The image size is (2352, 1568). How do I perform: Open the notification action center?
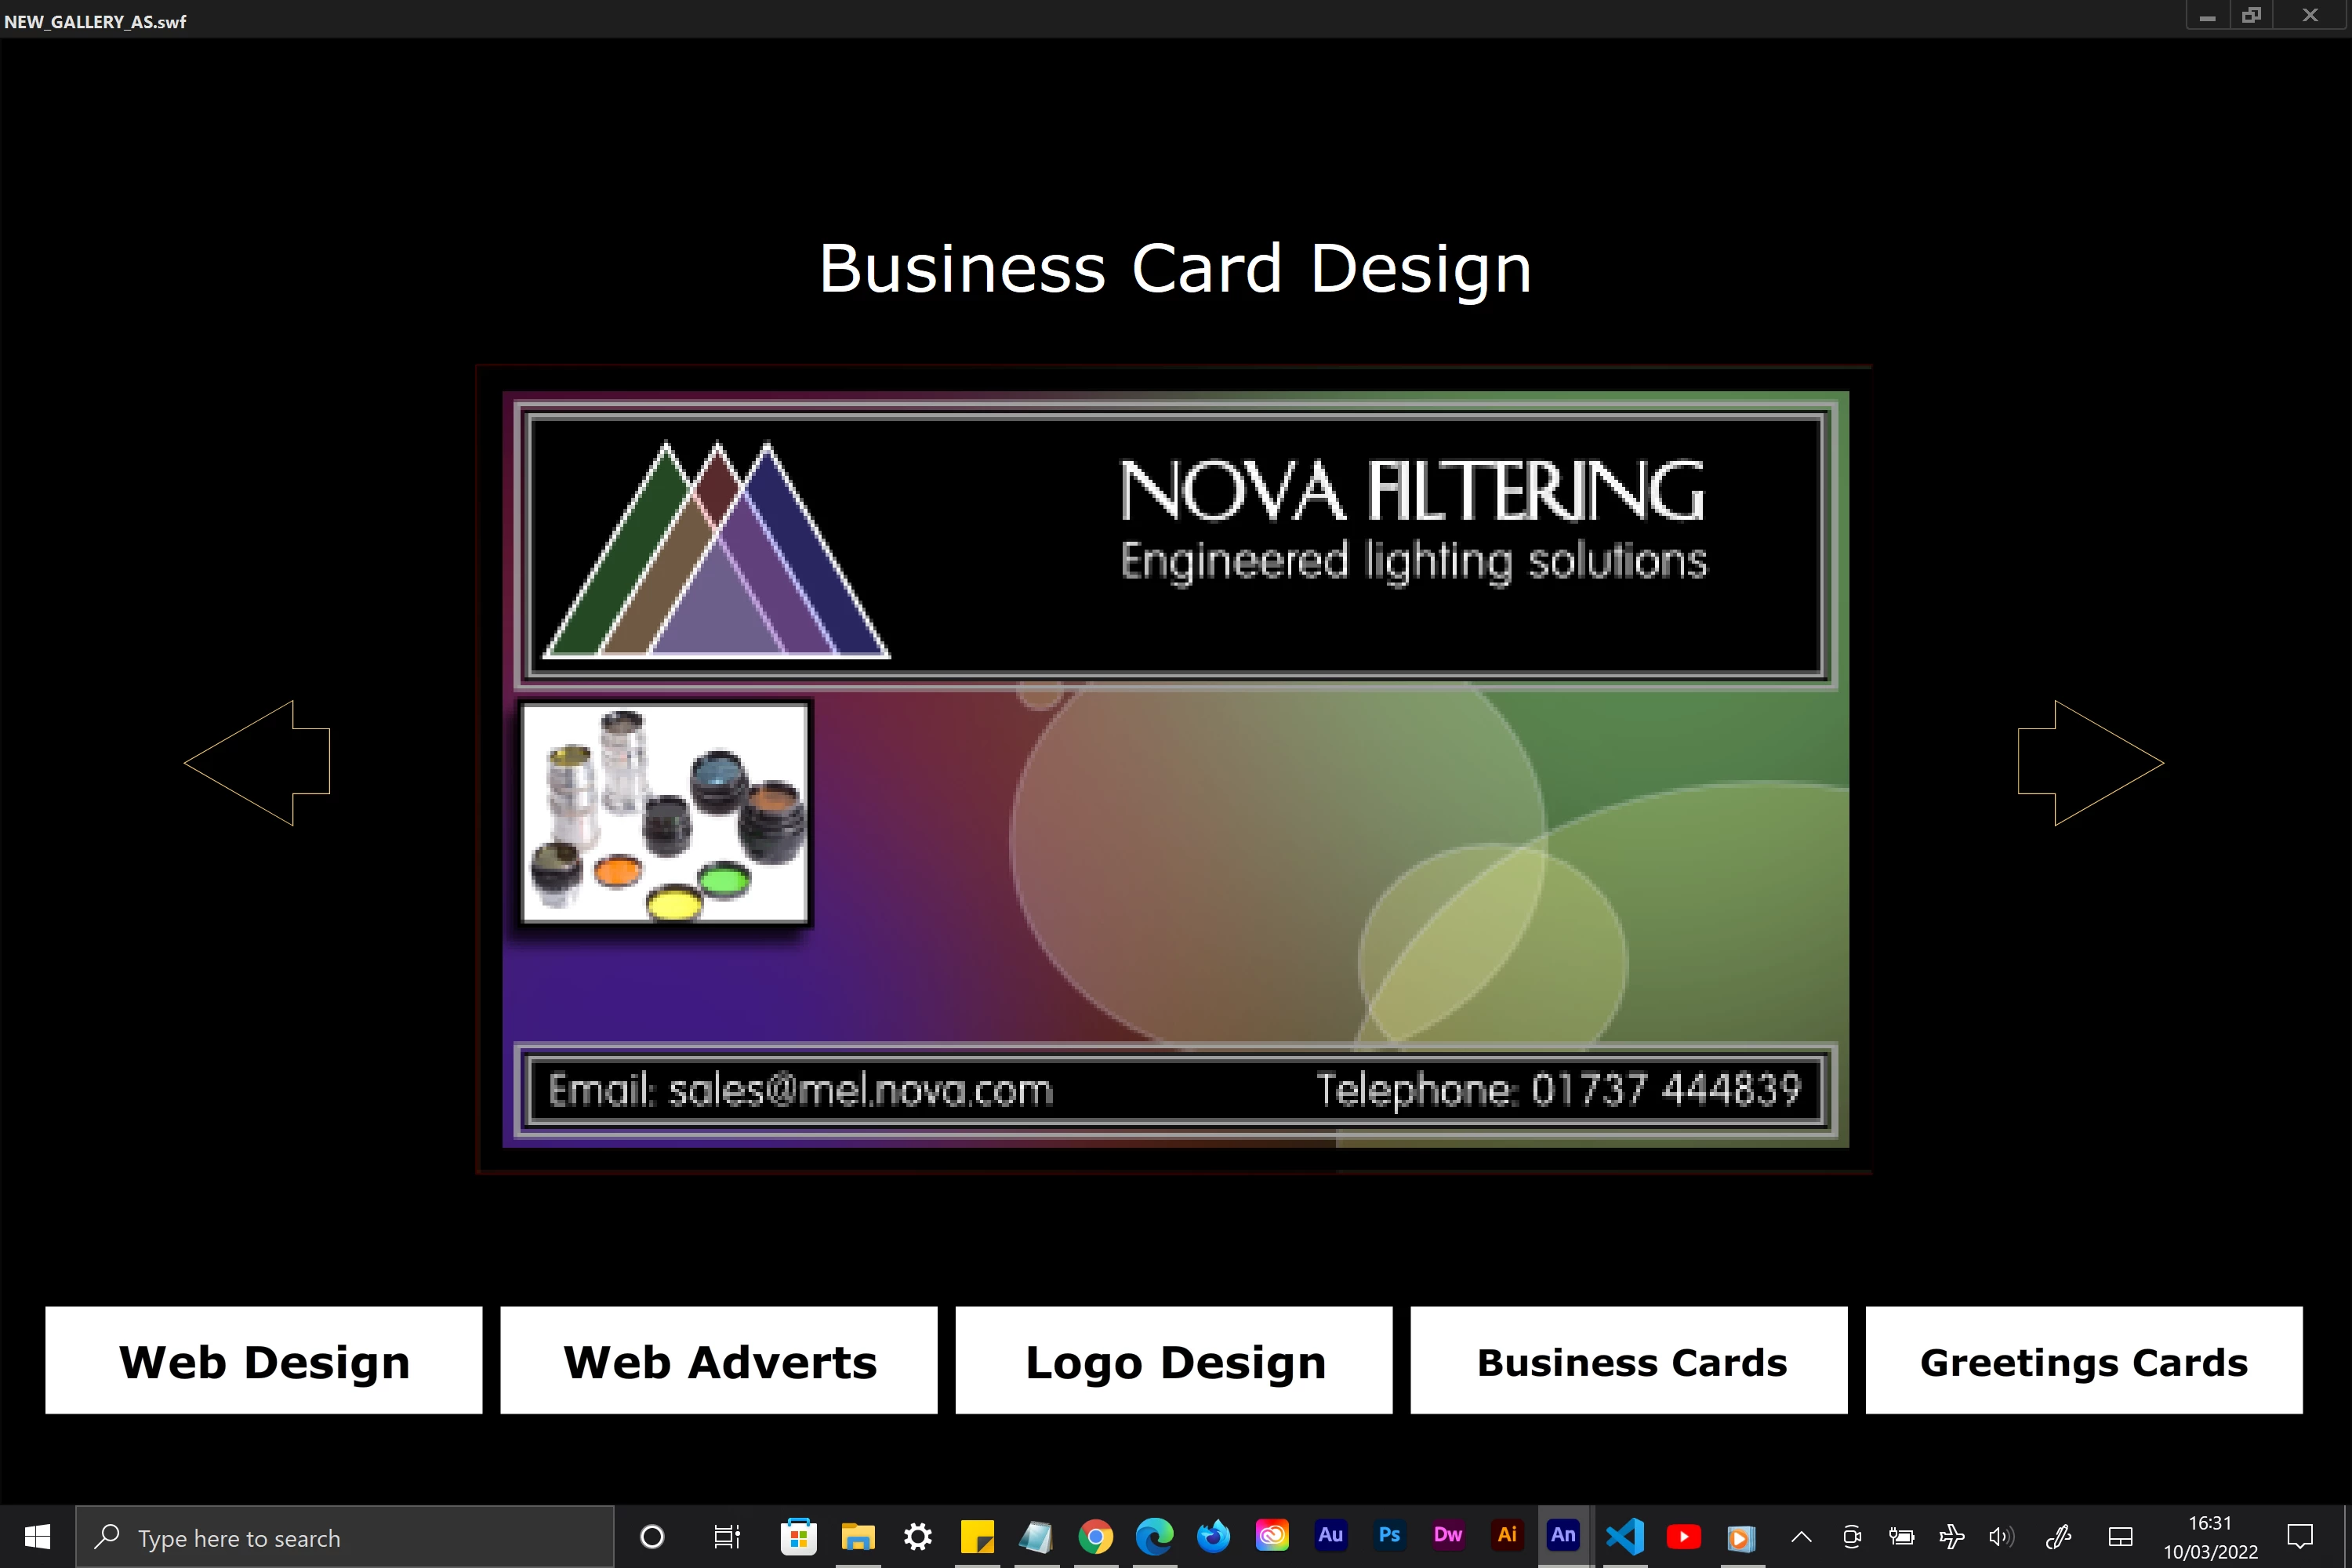2300,1537
